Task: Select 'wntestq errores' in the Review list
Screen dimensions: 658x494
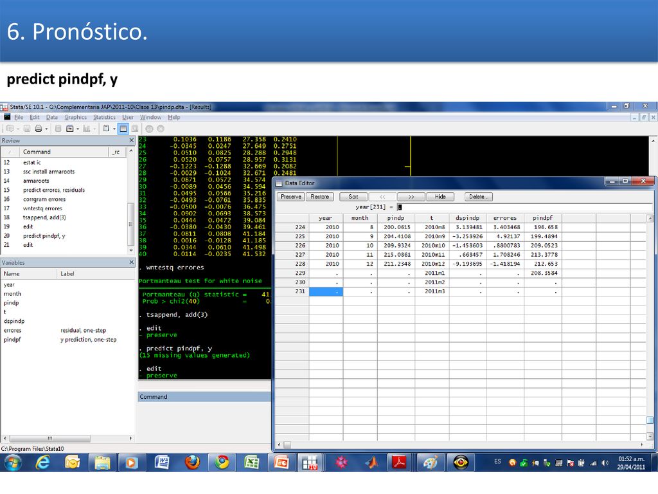Action: (42, 208)
